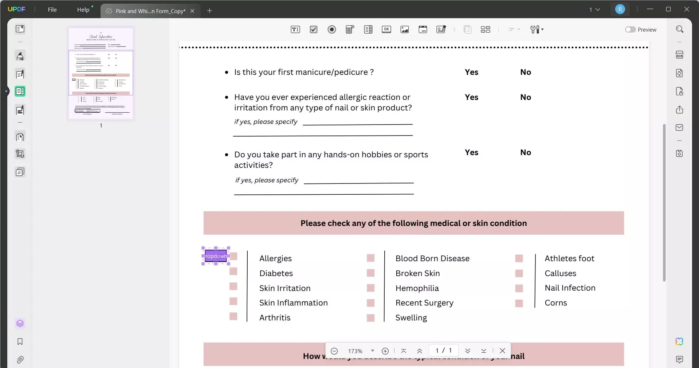Screen dimensions: 699x368
Task: Add a Signature field
Action: click(441, 29)
